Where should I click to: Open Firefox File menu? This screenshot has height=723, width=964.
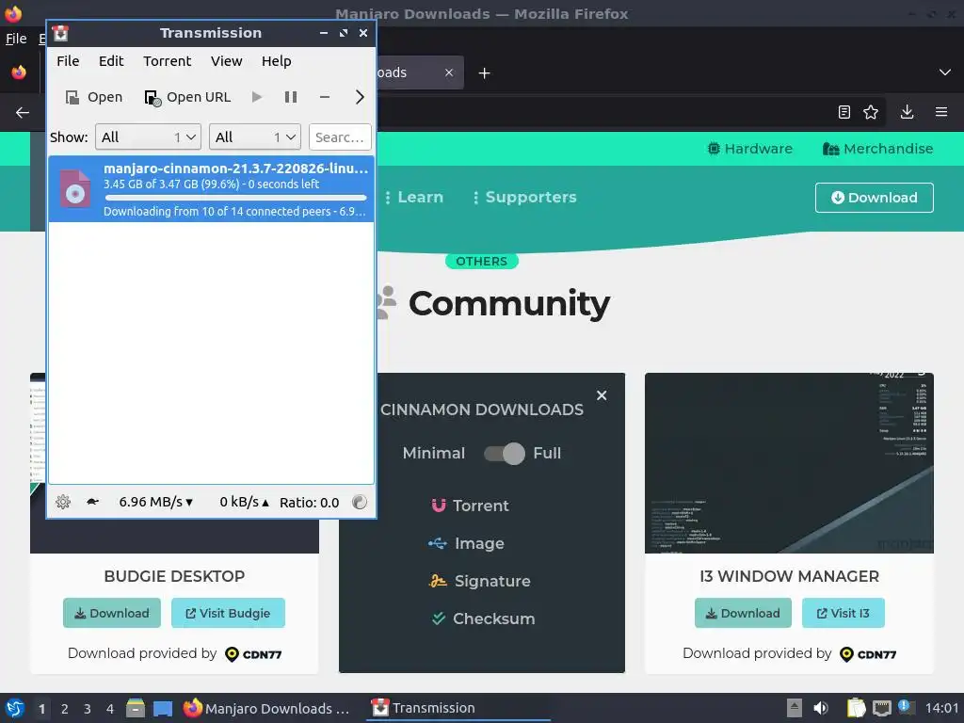coord(16,38)
